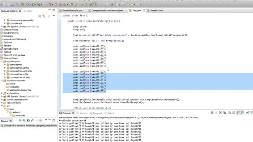253x142 pixels.
Task: Start the server in Servers view
Action: [x=28, y=120]
